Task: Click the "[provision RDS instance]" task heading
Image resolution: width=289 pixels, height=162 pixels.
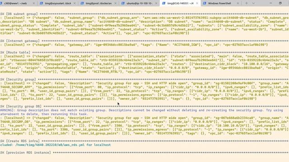Action: point(28,153)
